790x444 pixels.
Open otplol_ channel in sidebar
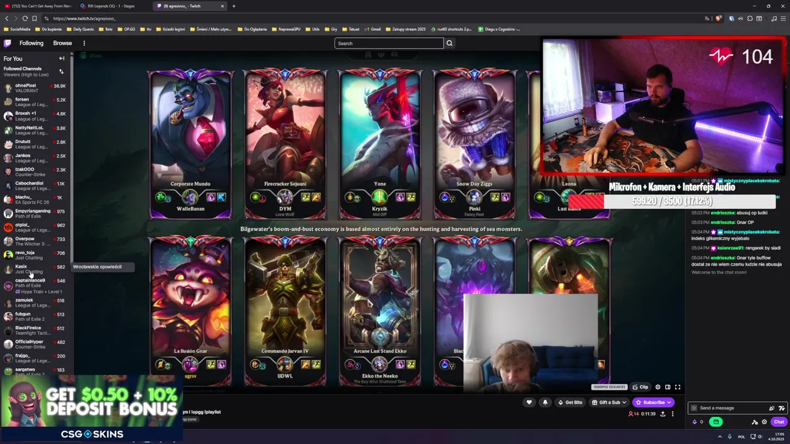pyautogui.click(x=35, y=228)
